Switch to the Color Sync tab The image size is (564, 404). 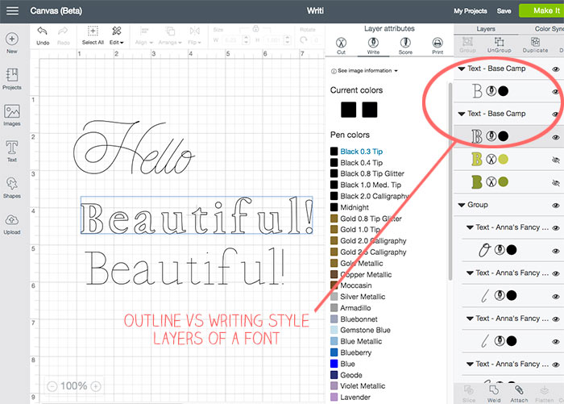[x=549, y=29]
